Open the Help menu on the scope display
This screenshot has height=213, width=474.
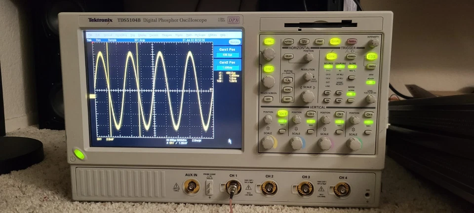[x=223, y=35]
